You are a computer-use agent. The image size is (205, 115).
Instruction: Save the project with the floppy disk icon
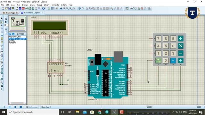(x=9, y=9)
